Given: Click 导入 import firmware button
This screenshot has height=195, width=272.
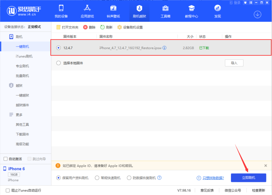Looking at the screenshot, I should click(234, 63).
